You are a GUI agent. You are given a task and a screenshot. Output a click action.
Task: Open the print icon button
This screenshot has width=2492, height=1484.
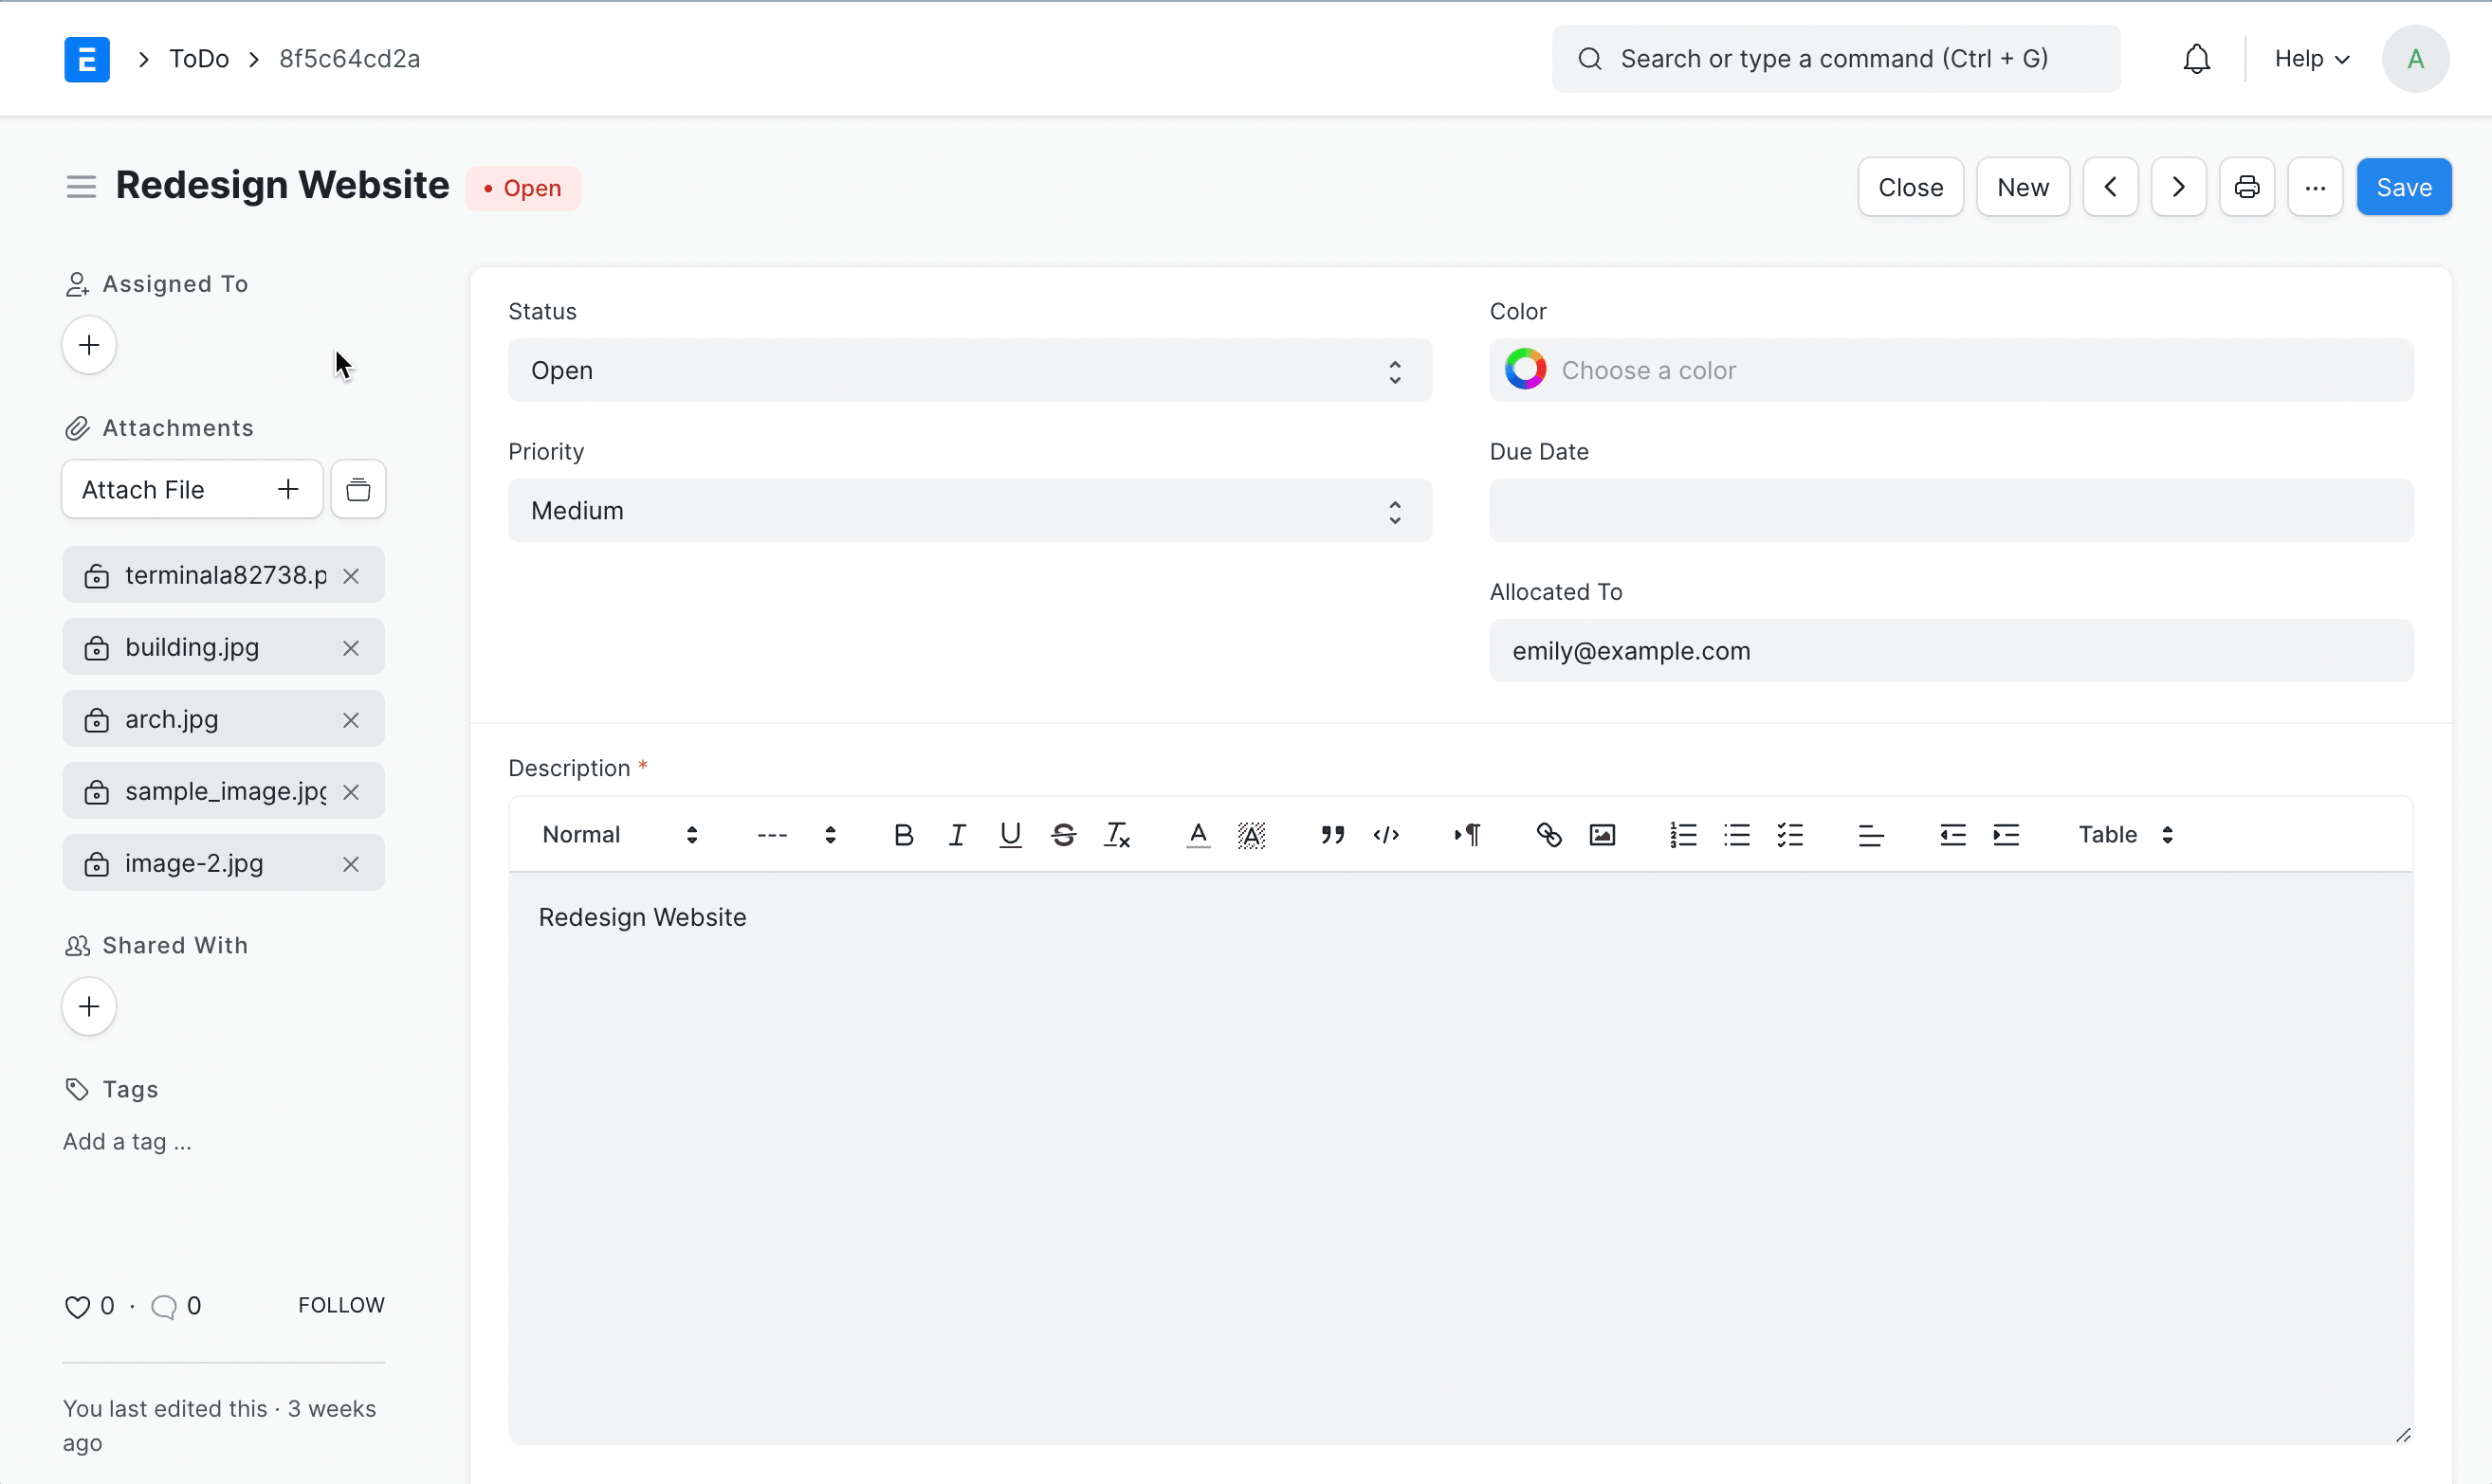(x=2247, y=187)
